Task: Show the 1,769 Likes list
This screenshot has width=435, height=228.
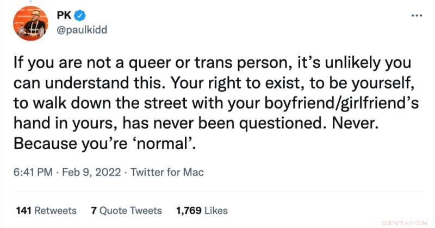Action: (202, 210)
